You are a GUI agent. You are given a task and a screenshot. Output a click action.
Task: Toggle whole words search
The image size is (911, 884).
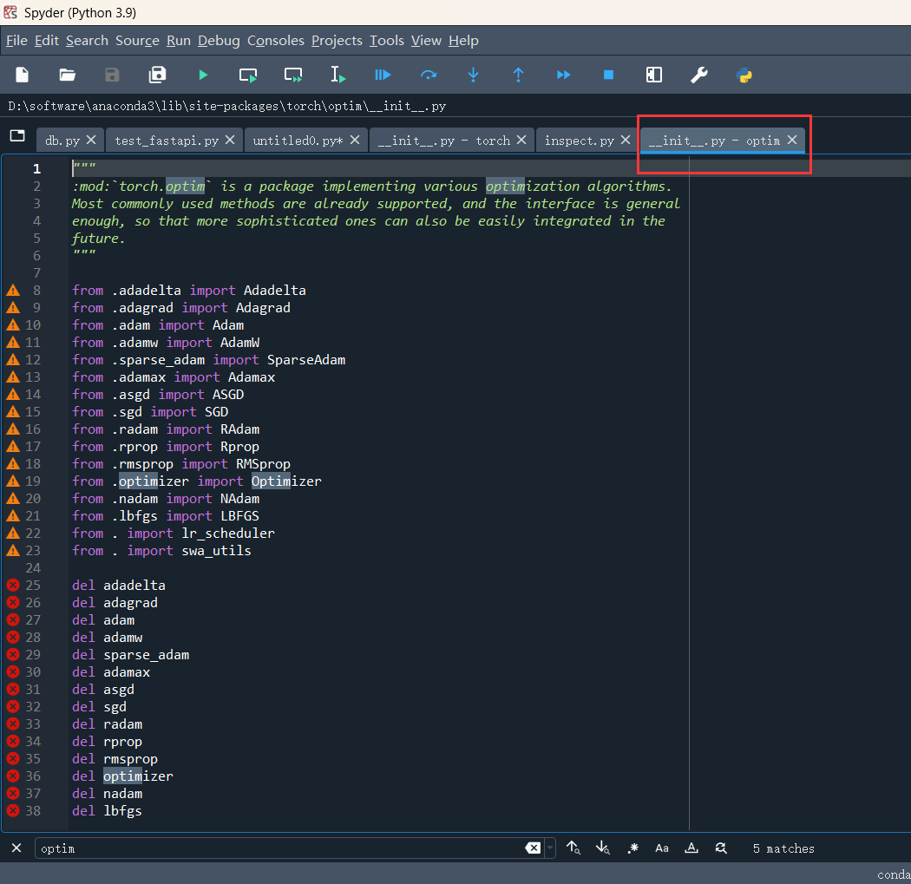click(691, 848)
